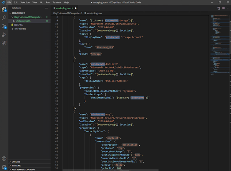Open the Manage gear settings icon

[x=5, y=166]
